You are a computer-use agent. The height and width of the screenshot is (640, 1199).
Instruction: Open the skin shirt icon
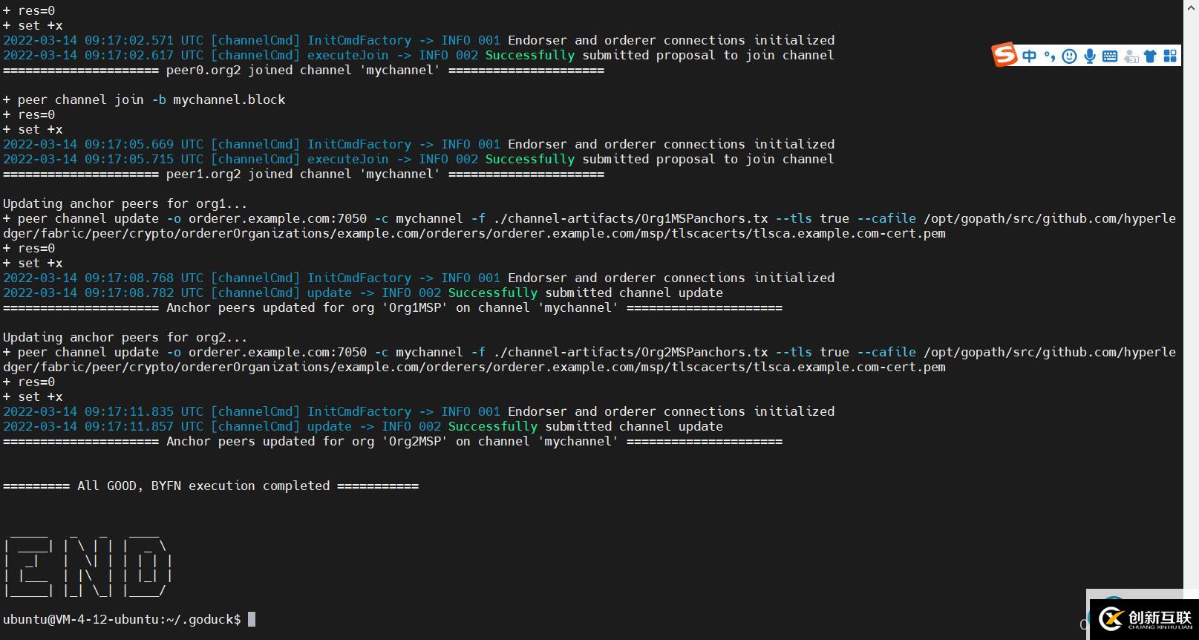1150,56
